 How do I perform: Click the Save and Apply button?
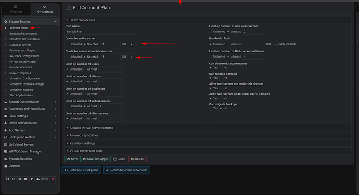[x=96, y=159]
